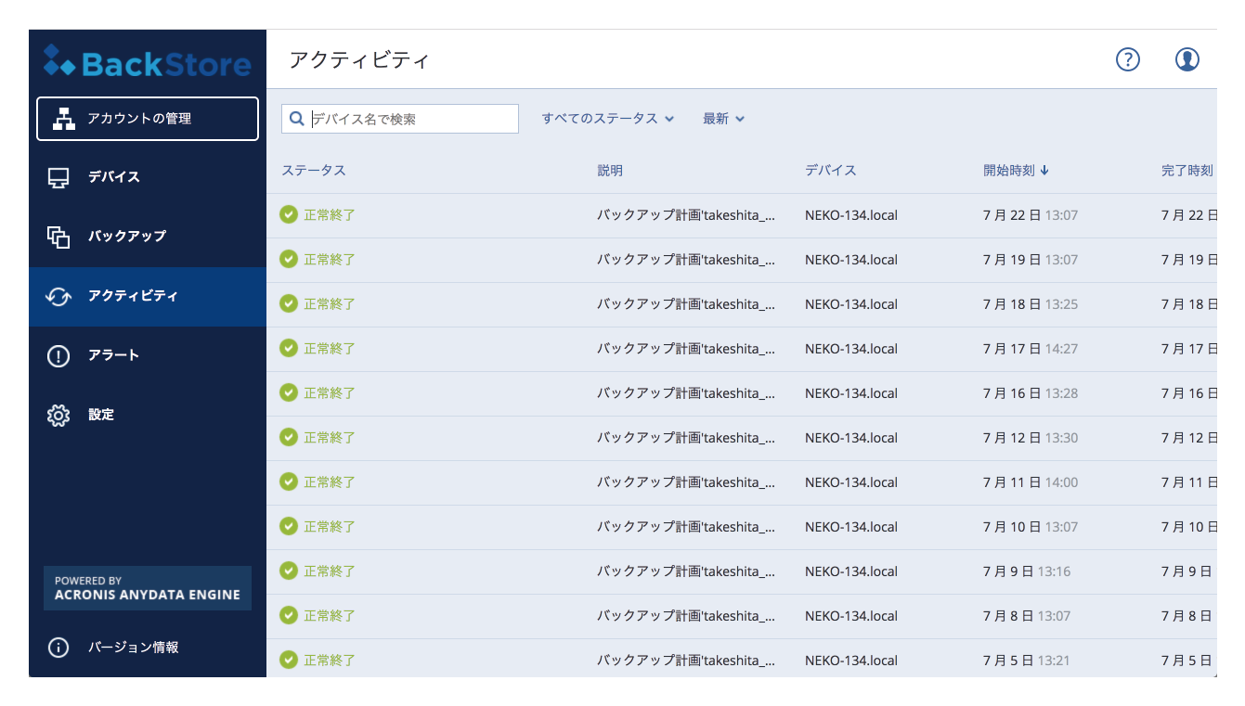Click green check icon for 7月18日 activity
The image size is (1245, 706).
(x=289, y=303)
